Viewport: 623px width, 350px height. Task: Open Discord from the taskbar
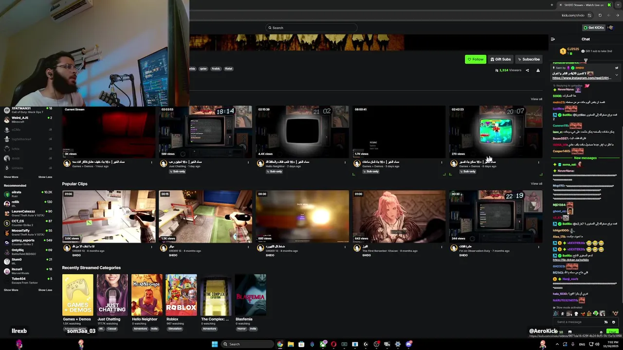[x=408, y=344]
